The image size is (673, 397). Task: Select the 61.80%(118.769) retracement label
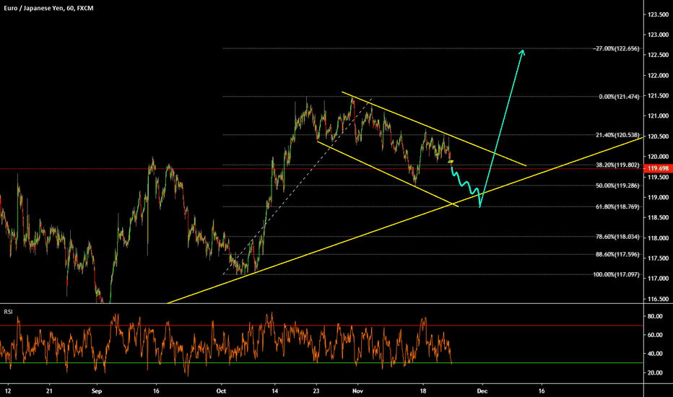[616, 206]
